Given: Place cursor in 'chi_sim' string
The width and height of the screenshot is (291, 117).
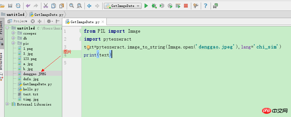Looking at the screenshot, I should tap(266, 47).
